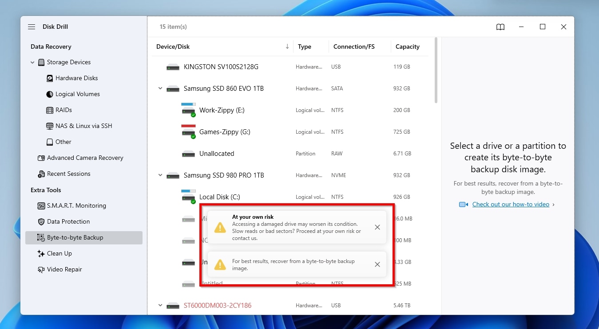This screenshot has height=329, width=599.
Task: Click the Work-Zippy (E:) volume icon
Action: pyautogui.click(x=188, y=110)
